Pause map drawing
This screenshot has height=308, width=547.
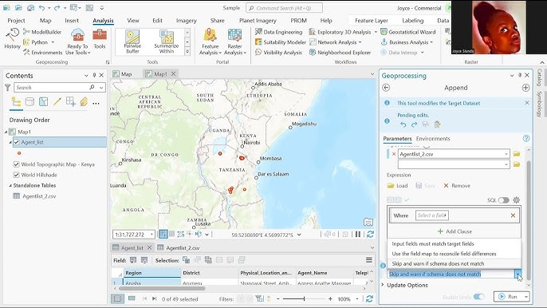pos(358,235)
